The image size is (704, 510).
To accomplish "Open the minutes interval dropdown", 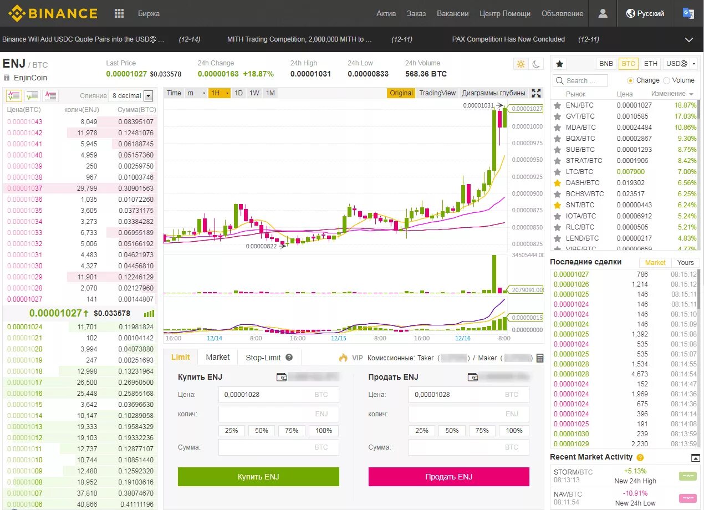I will [x=196, y=93].
